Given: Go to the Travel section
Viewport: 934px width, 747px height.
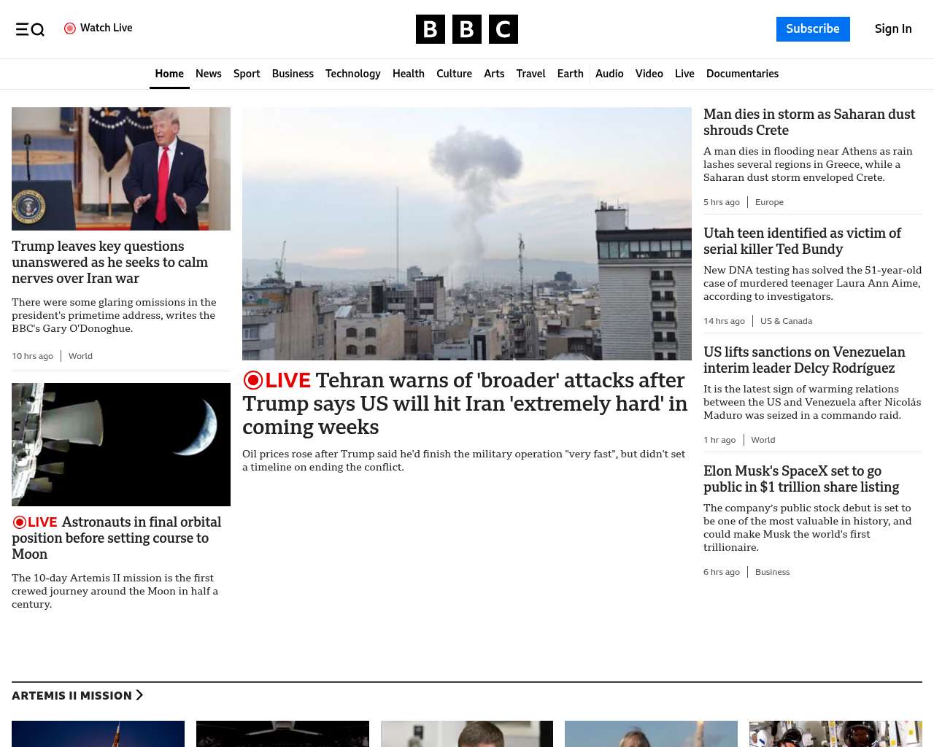Looking at the screenshot, I should 530,74.
